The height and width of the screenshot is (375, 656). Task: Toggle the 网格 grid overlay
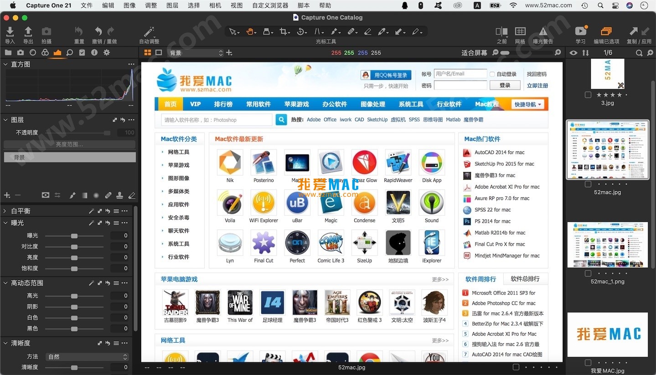click(520, 31)
